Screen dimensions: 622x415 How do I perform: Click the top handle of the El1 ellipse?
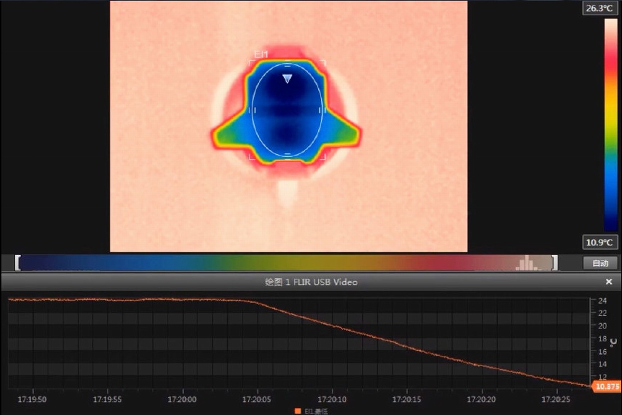(x=287, y=65)
